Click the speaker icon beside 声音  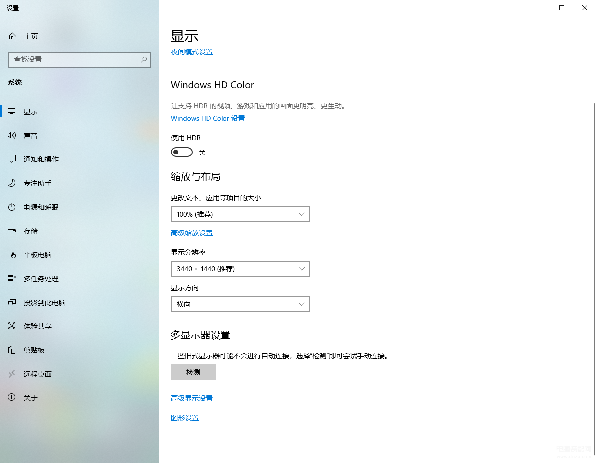12,136
